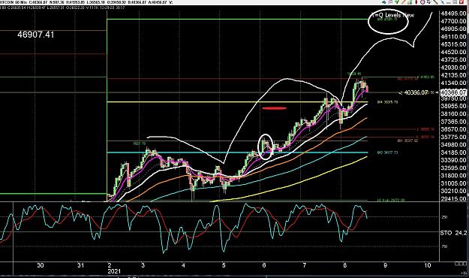The width and height of the screenshot is (469, 278).
Task: Click the current price tag 40366.07 on axis
Action: pos(453,92)
